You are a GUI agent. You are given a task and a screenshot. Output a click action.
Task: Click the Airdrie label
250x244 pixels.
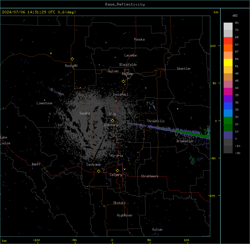[117, 156]
